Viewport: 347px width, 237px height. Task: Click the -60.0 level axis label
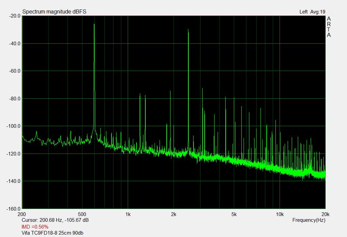[14, 71]
